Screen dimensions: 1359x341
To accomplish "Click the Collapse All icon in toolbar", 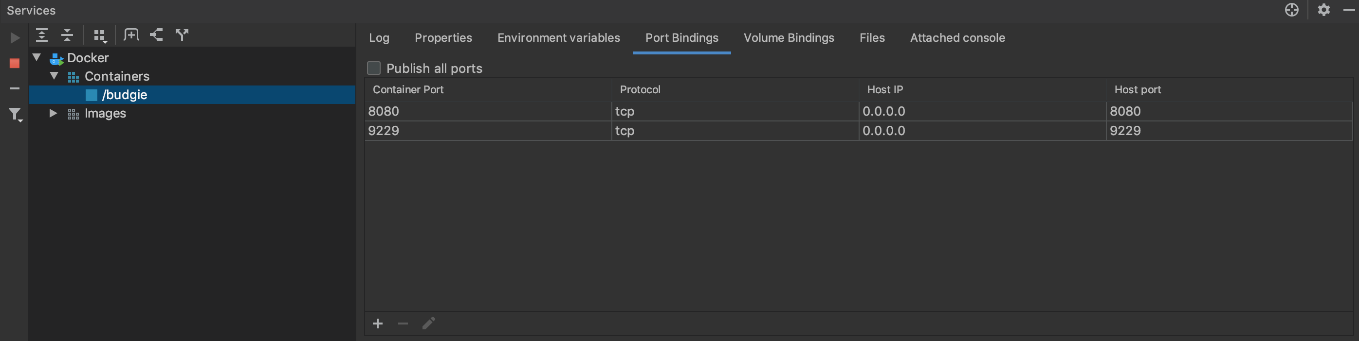I will tap(67, 35).
